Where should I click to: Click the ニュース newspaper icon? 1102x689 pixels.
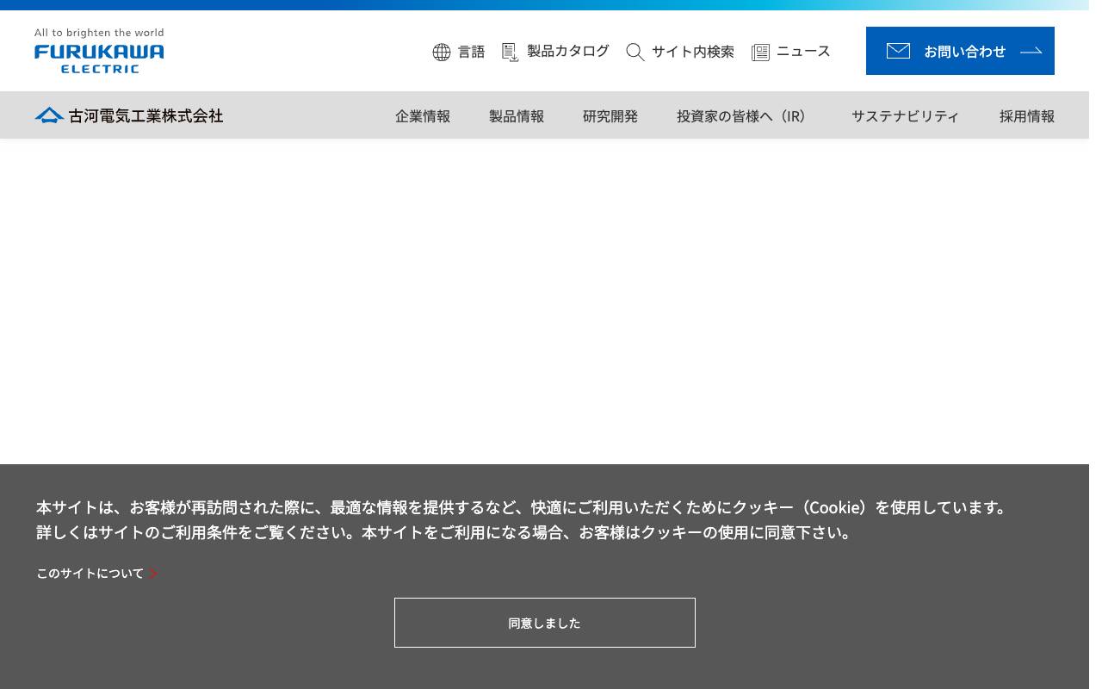coord(761,52)
